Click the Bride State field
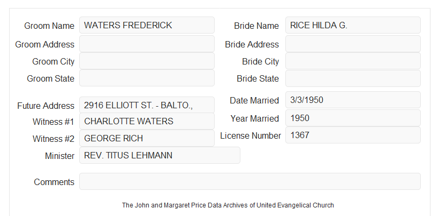The width and height of the screenshot is (431, 216). click(353, 78)
